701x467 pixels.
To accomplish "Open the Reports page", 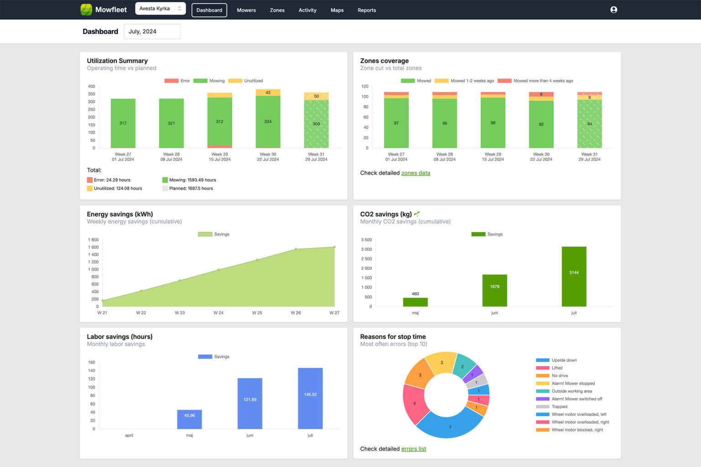I will pyautogui.click(x=366, y=10).
